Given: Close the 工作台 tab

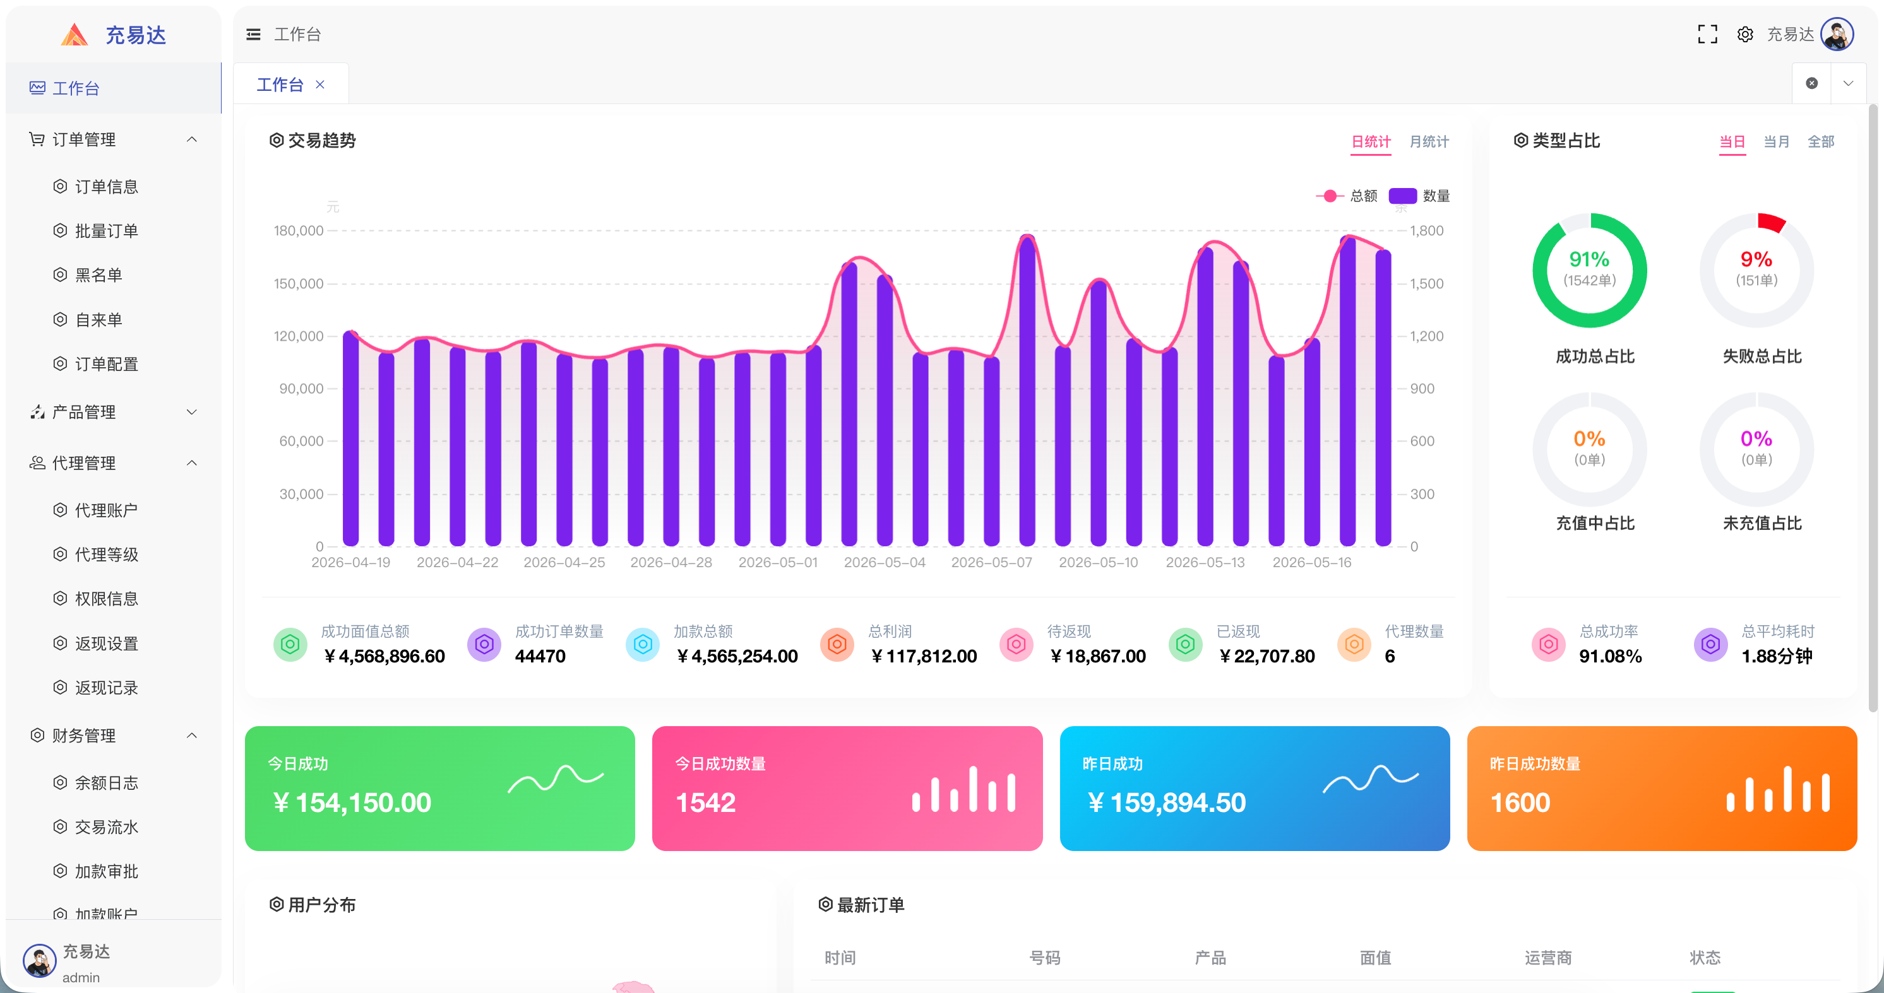Looking at the screenshot, I should click(x=319, y=85).
